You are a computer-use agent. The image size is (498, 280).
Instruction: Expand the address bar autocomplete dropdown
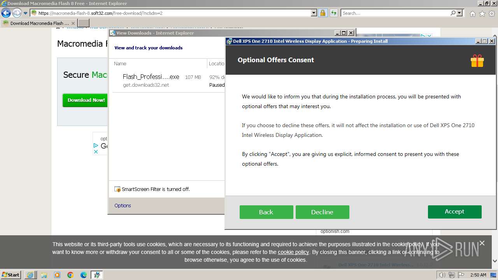pyautogui.click(x=314, y=13)
